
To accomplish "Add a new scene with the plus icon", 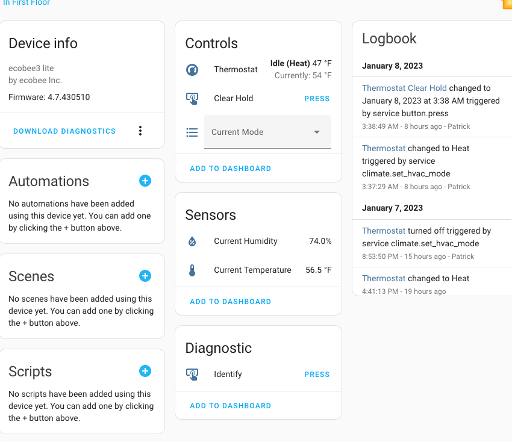I will [145, 276].
